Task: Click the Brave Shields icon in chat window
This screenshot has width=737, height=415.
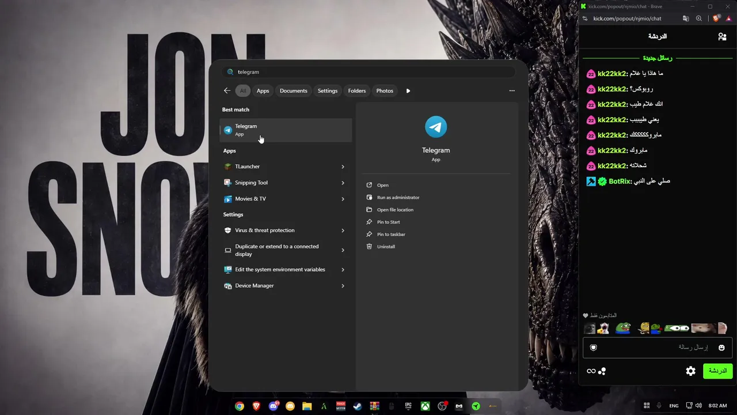Action: pyautogui.click(x=716, y=18)
